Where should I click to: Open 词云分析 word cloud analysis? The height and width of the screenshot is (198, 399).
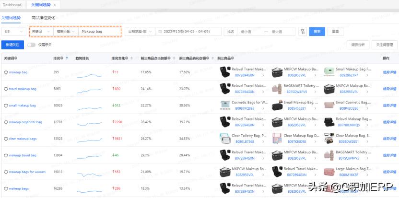tap(358, 45)
